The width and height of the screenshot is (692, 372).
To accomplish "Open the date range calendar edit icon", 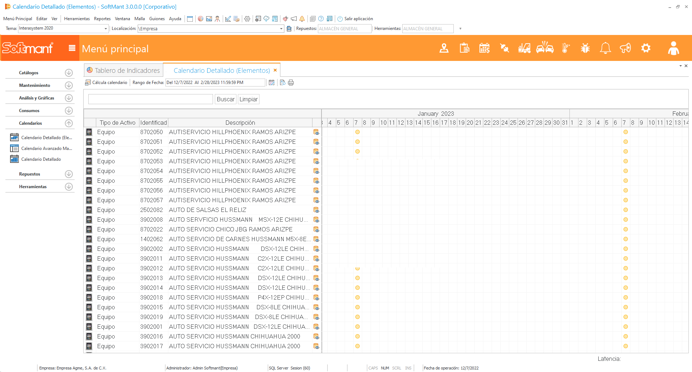I will pyautogui.click(x=272, y=83).
